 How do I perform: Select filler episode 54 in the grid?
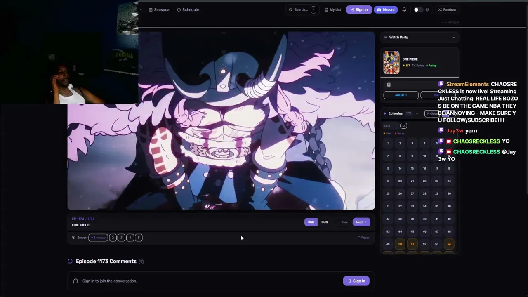449,244
